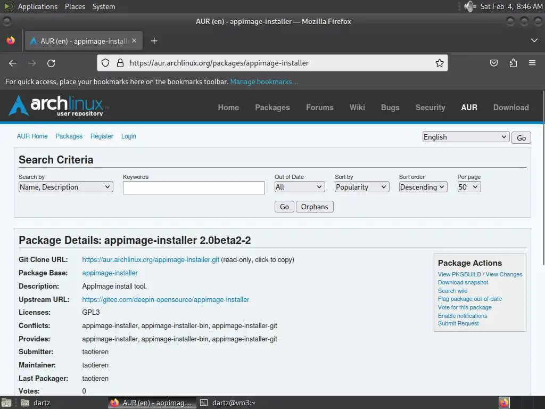
Task: Bookmark this page with the star icon
Action: tap(439, 63)
